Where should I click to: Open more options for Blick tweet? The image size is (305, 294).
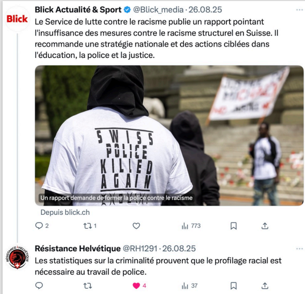point(299,10)
